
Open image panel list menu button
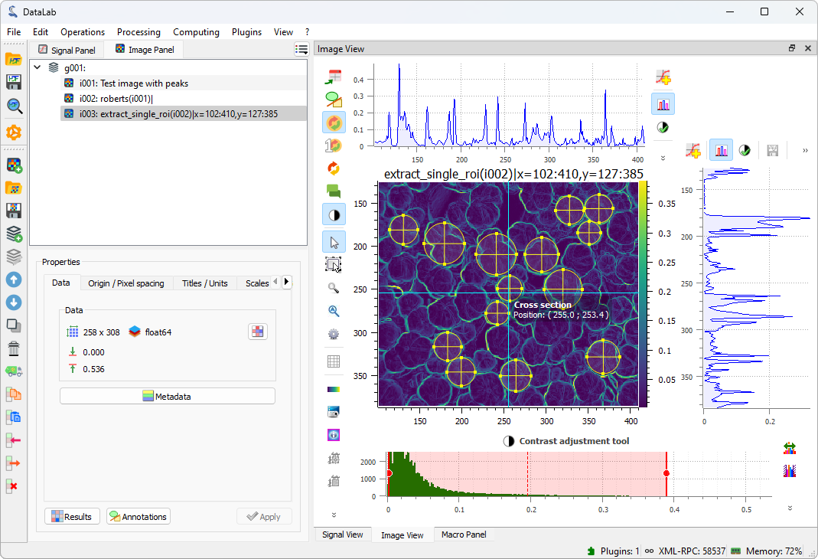pos(301,49)
